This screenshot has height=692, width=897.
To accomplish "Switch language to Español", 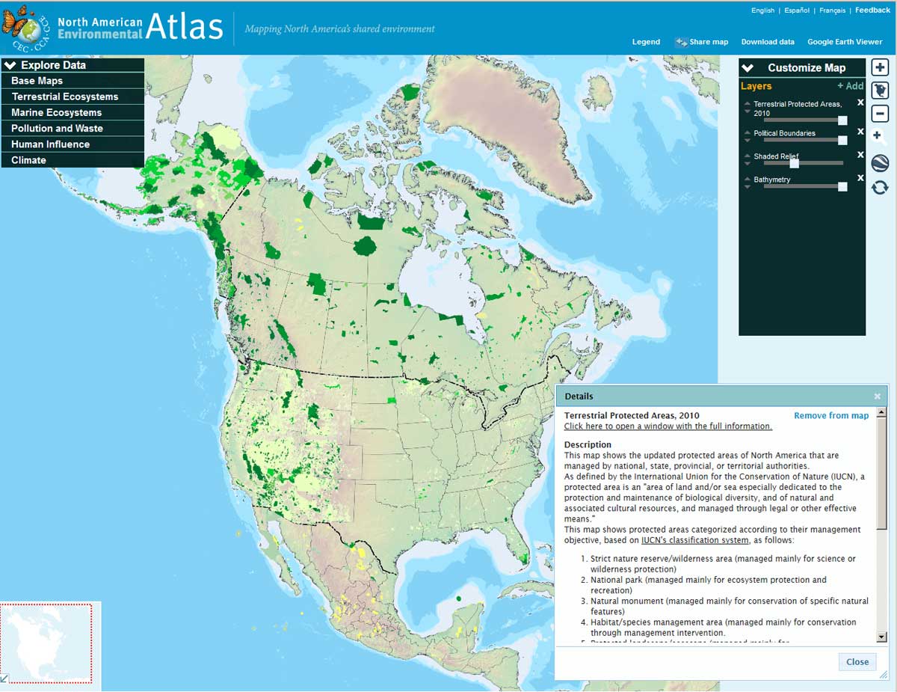I will point(797,10).
